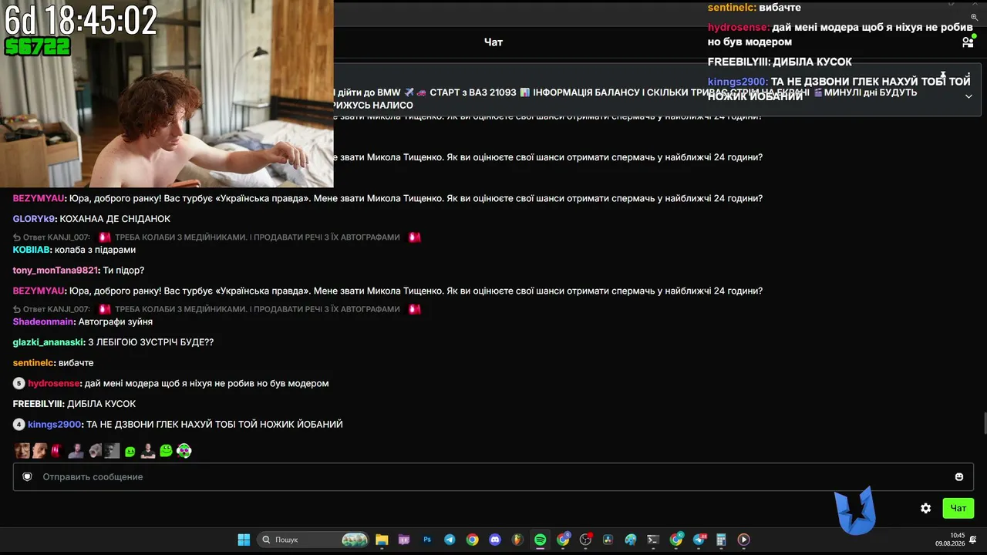Click the stream webcam thumbnail
Screen dimensions: 987x555
click(x=167, y=93)
